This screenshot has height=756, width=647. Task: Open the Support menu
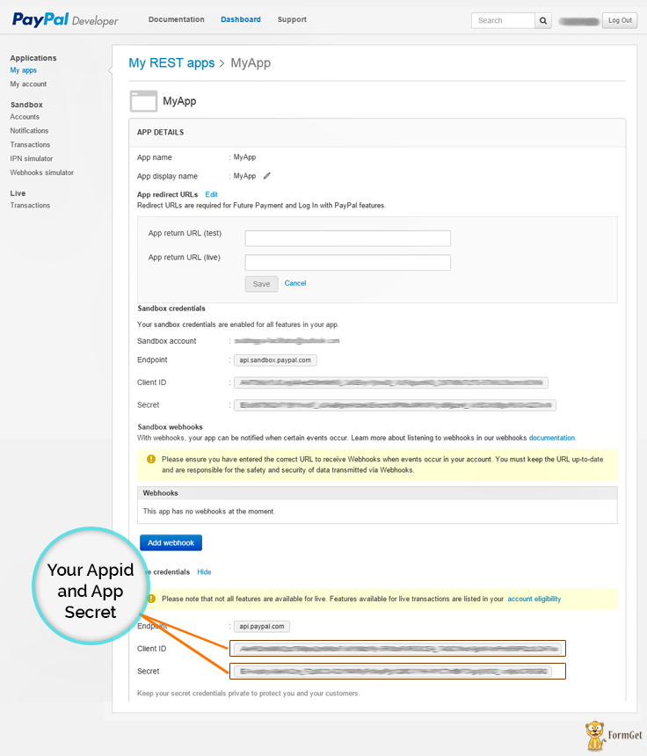pos(292,19)
